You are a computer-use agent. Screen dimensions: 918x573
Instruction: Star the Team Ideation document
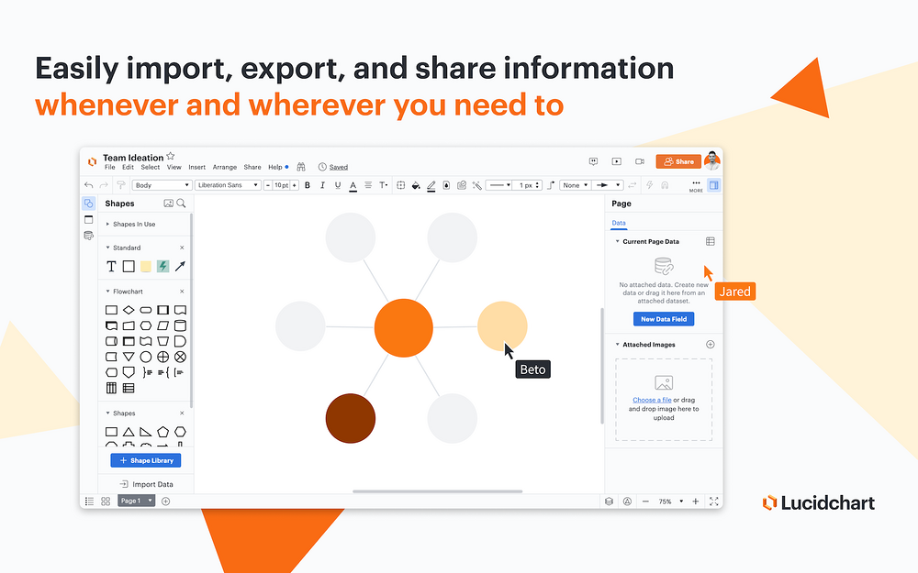coord(171,156)
